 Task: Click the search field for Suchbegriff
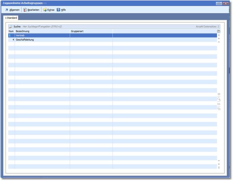click(89, 26)
